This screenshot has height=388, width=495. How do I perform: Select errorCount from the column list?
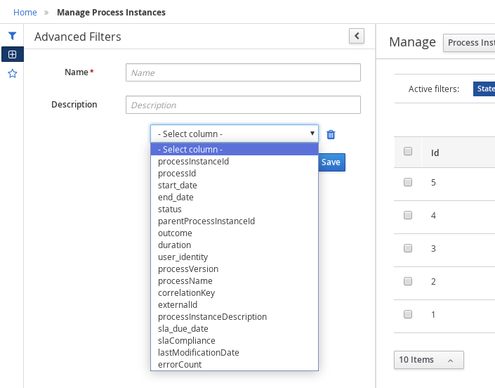tap(235, 365)
